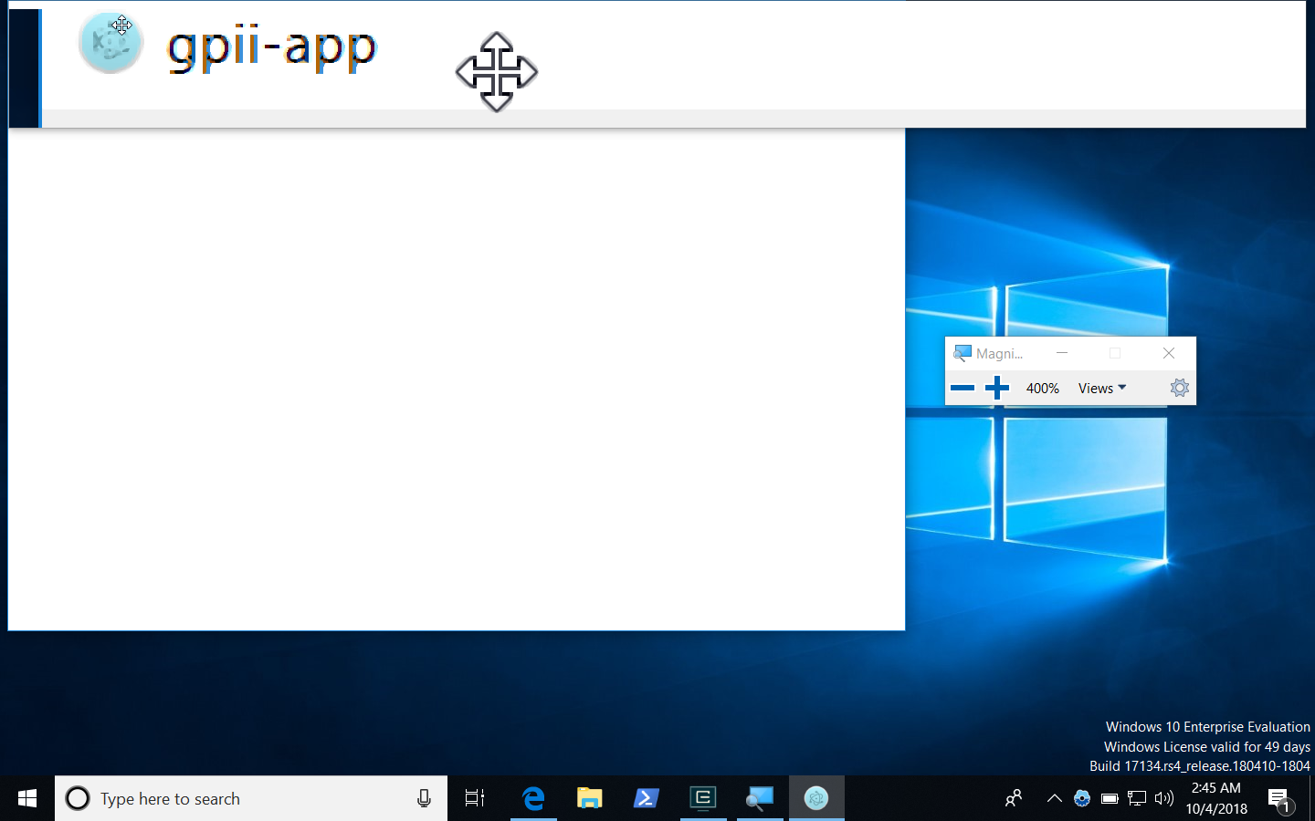
Task: Launch Microsoft Edge from the taskbar
Action: pos(532,797)
